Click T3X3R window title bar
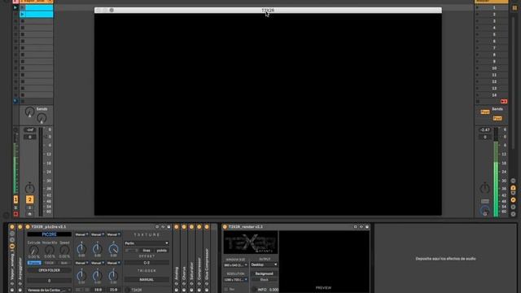The height and width of the screenshot is (293, 521). tap(268, 11)
